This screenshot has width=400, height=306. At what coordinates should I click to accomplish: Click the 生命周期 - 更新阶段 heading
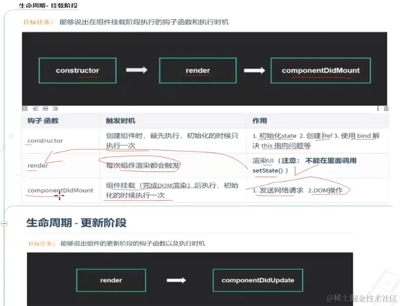[x=76, y=223]
